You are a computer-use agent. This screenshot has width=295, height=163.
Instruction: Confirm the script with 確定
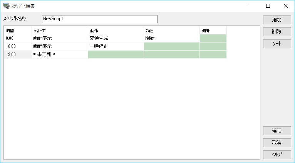[277, 131]
